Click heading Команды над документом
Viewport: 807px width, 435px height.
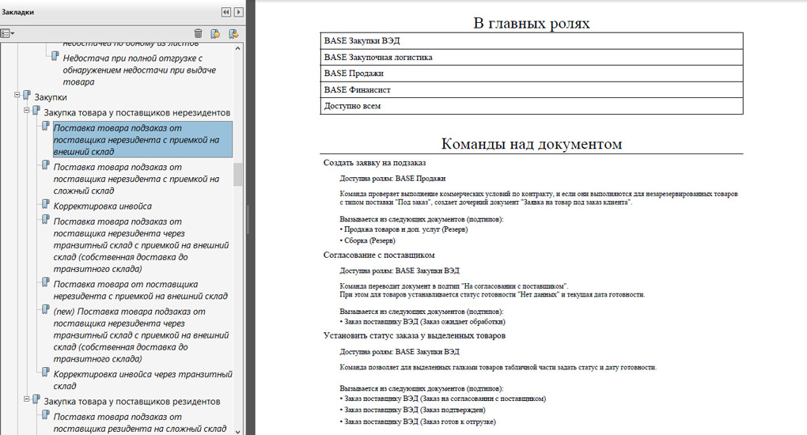[x=531, y=144]
